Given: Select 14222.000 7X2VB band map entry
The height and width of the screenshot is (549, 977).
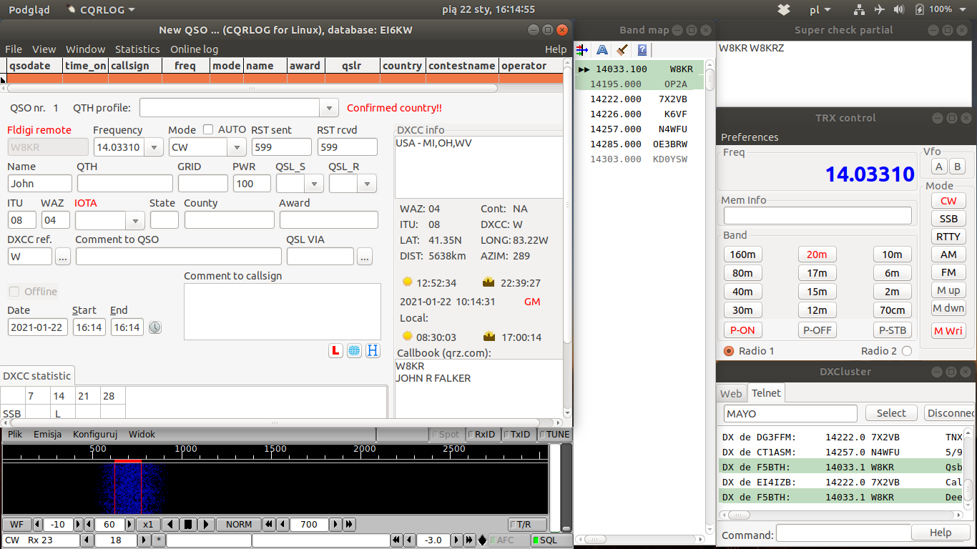Looking at the screenshot, I should (x=639, y=99).
